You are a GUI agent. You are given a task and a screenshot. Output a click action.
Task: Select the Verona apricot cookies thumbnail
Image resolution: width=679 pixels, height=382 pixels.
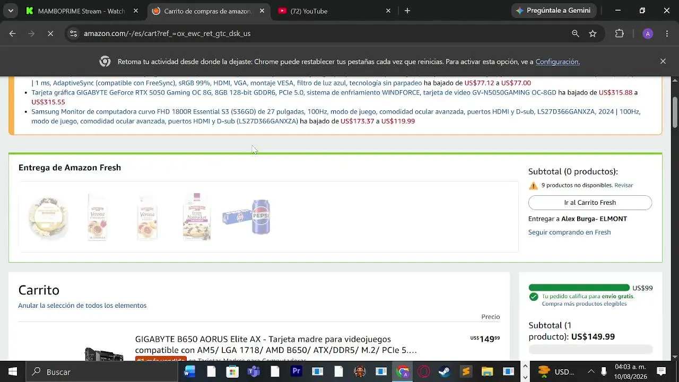[147, 216]
